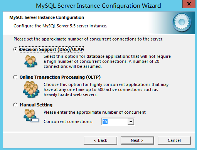Click the Decision Support small user group icon
197x150 pixels.
31,61
